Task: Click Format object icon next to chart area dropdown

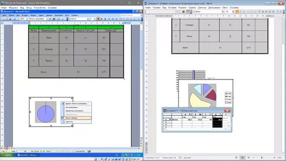Action: pyautogui.click(x=50, y=19)
